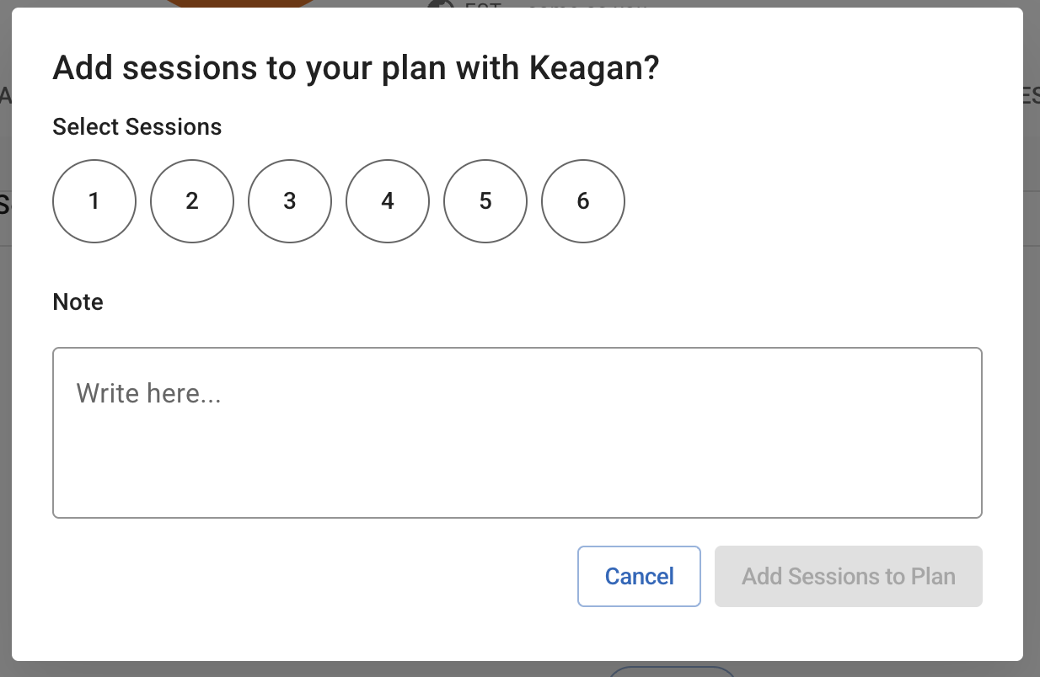1040x677 pixels.
Task: Click the dialog heading about Keagan
Action: coord(355,68)
